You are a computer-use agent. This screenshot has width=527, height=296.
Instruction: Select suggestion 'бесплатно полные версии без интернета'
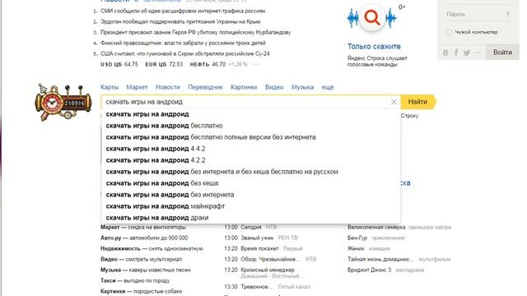[250, 137]
